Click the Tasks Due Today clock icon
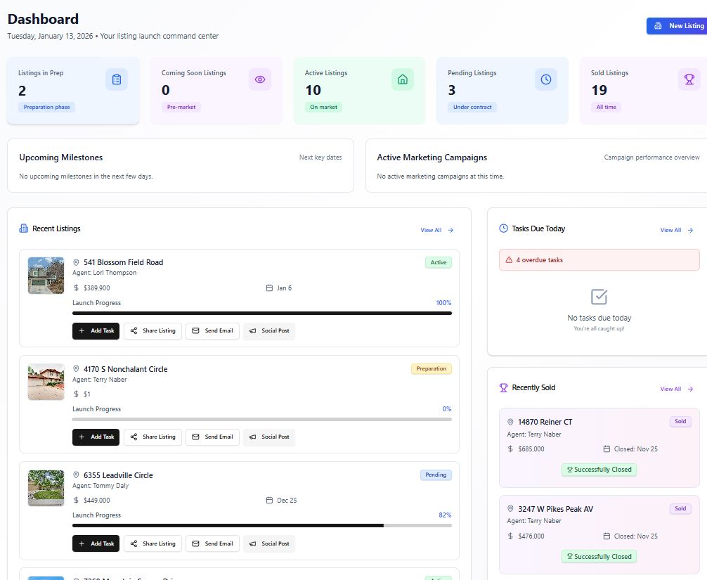 [504, 228]
